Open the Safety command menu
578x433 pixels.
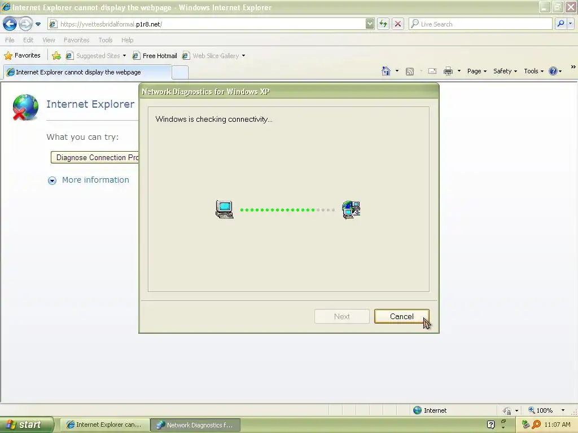pos(505,71)
